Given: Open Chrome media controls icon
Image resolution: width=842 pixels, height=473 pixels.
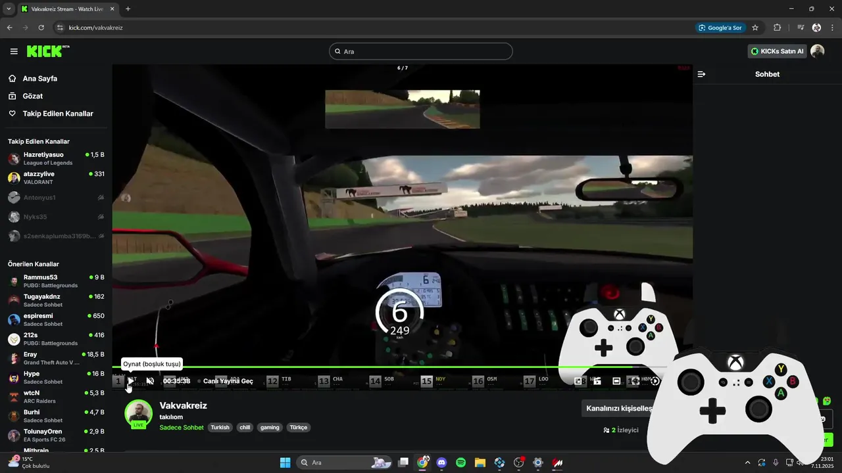Looking at the screenshot, I should click(801, 28).
